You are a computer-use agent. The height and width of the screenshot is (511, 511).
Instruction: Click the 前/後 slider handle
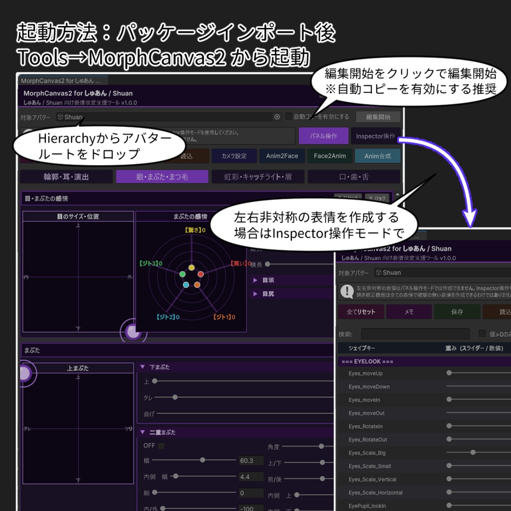322,479
